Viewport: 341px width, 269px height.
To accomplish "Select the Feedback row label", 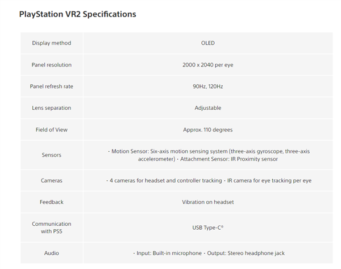I will click(x=51, y=202).
